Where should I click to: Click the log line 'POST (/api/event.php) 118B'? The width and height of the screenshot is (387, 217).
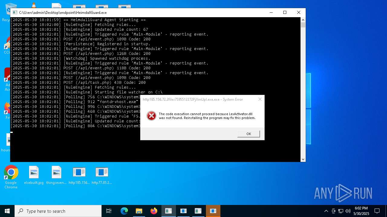click(x=80, y=68)
